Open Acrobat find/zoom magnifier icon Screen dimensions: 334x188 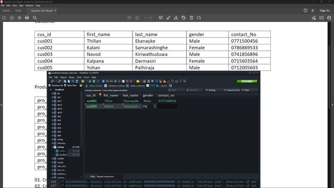pyautogui.click(x=35, y=18)
